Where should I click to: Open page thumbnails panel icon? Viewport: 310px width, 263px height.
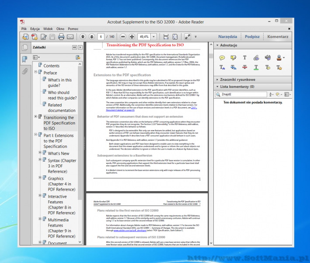(x=25, y=47)
